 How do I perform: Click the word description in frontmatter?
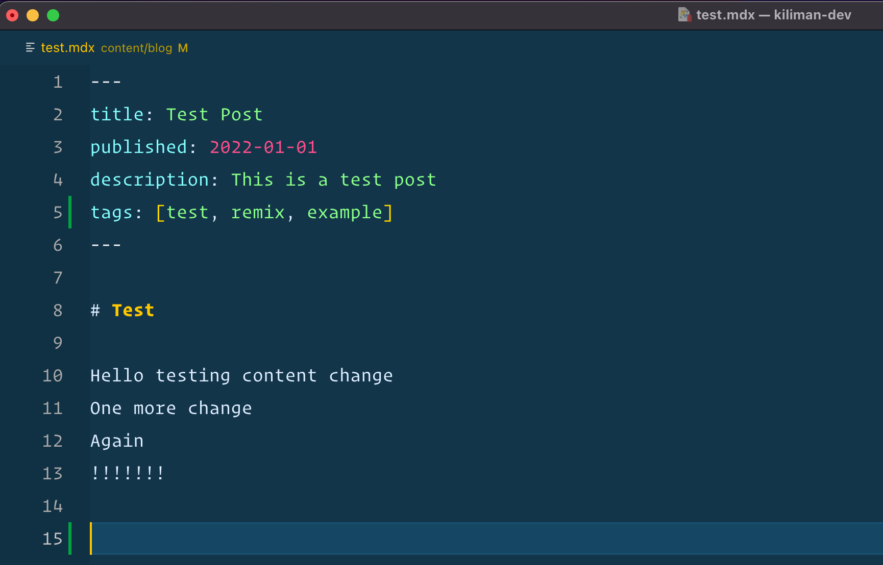(150, 179)
